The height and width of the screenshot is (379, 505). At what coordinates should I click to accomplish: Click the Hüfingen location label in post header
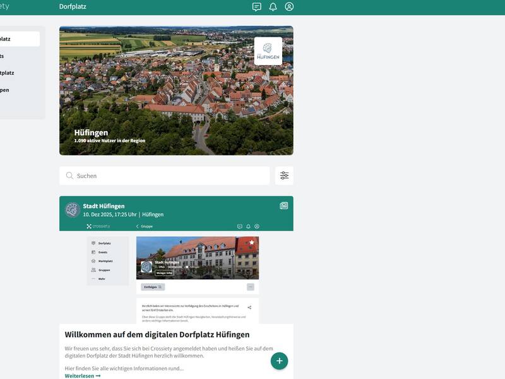(153, 215)
